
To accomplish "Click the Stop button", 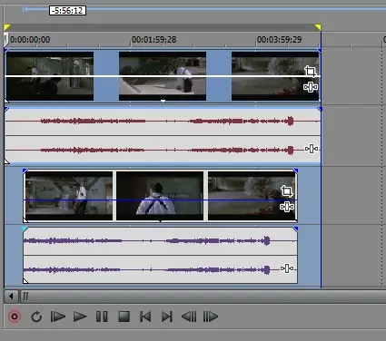I will (x=124, y=317).
